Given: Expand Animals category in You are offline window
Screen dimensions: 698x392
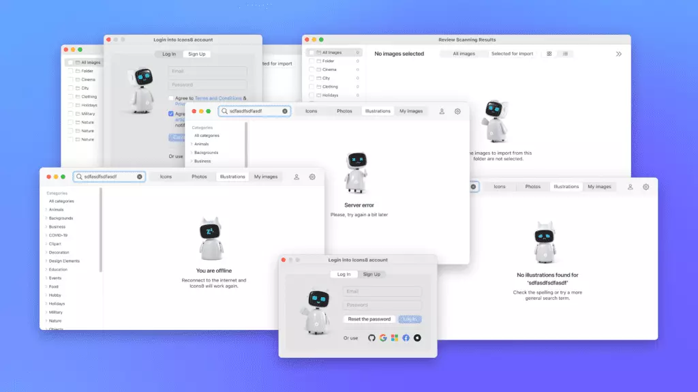Looking at the screenshot, I should (46, 209).
